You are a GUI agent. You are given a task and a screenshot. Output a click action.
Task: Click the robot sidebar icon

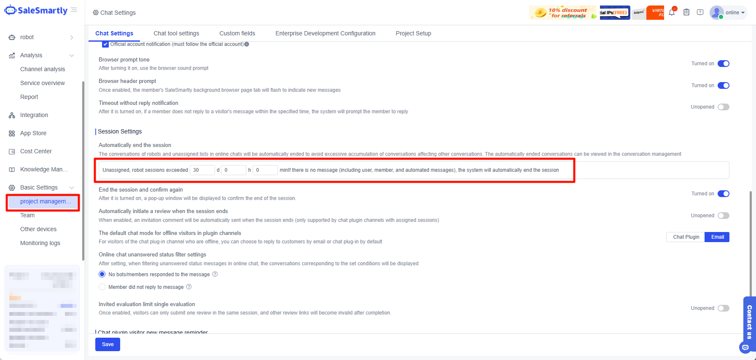point(12,37)
